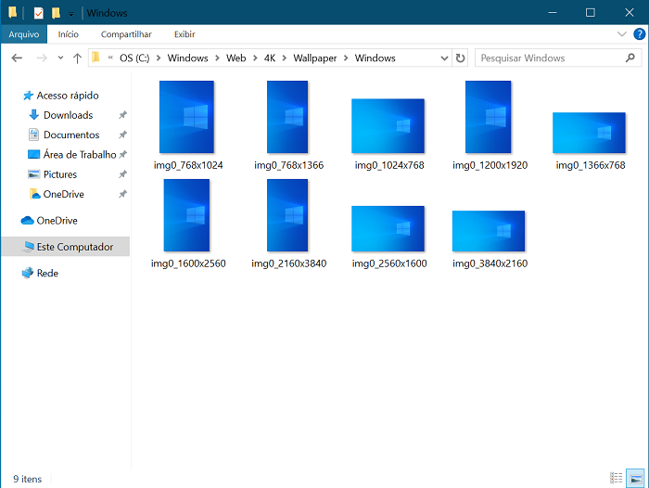The height and width of the screenshot is (488, 649).
Task: Switch to Large icons view layout
Action: click(635, 479)
